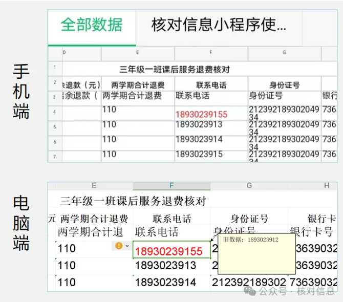The image size is (343, 302).
Task: Select row 4 header in mobile sheet
Action: click(x=55, y=113)
